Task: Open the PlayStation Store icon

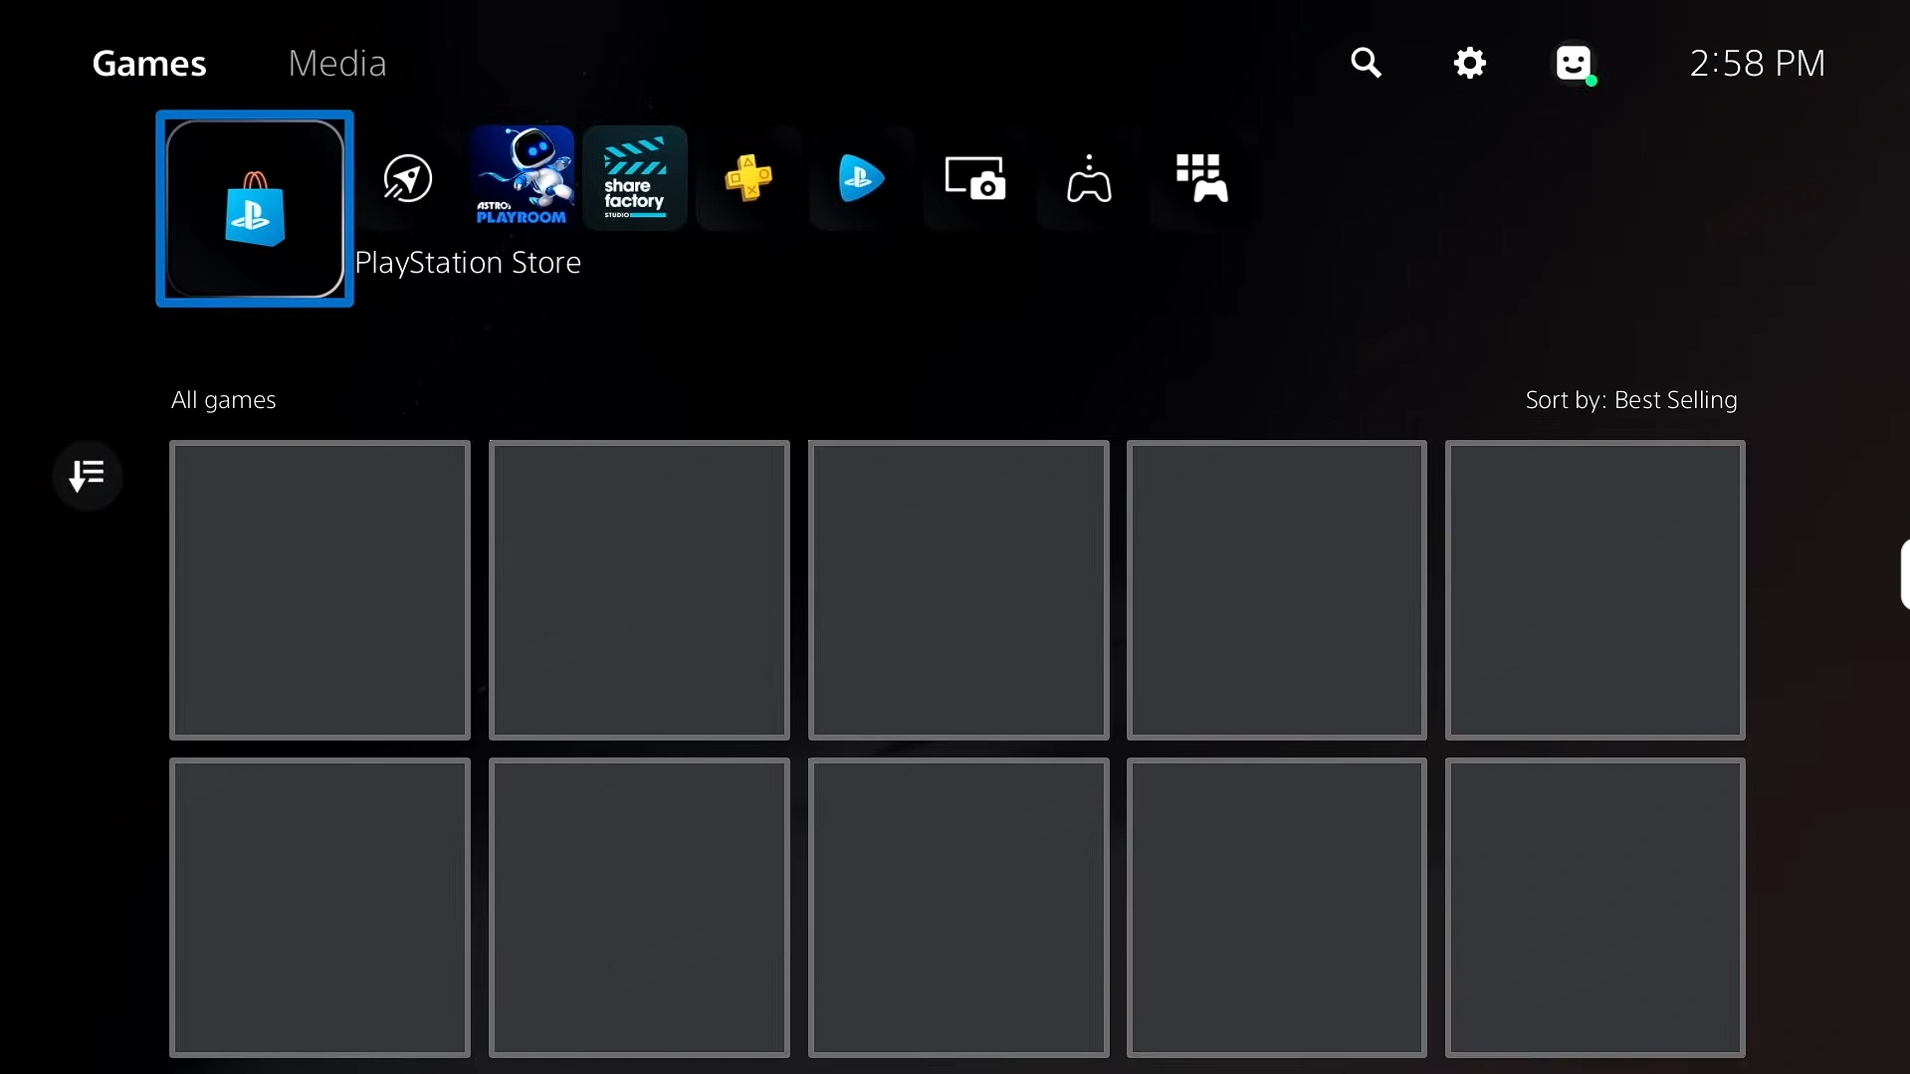Action: (x=255, y=209)
